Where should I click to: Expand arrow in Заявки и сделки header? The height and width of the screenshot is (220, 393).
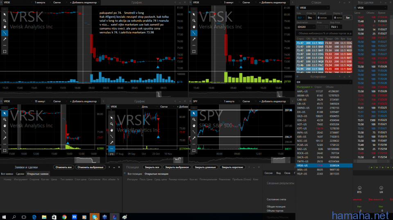(109, 167)
